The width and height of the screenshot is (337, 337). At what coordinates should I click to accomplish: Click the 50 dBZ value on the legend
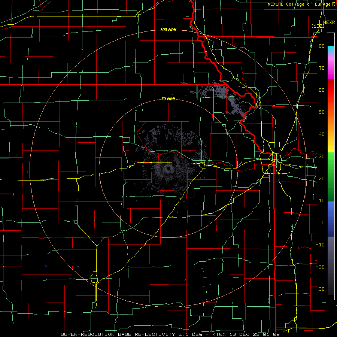point(322,112)
